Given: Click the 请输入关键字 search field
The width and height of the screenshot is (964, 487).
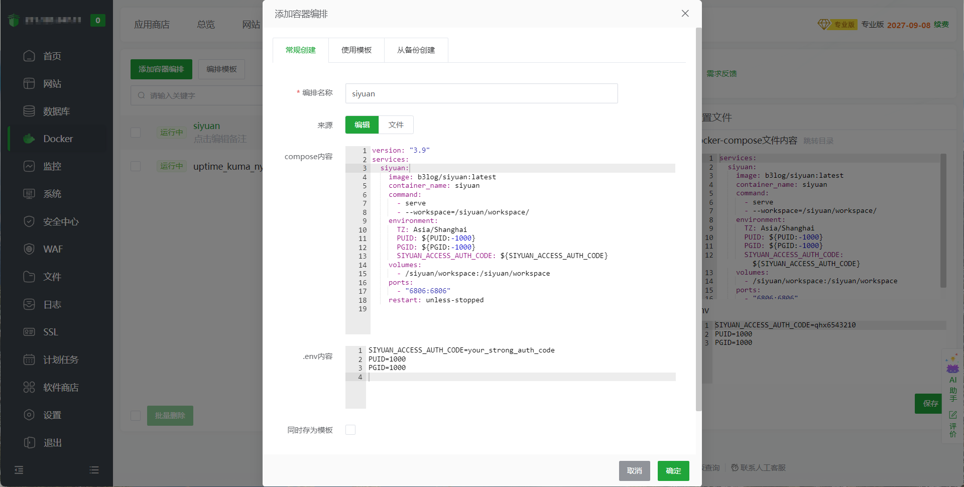Looking at the screenshot, I should (x=197, y=95).
